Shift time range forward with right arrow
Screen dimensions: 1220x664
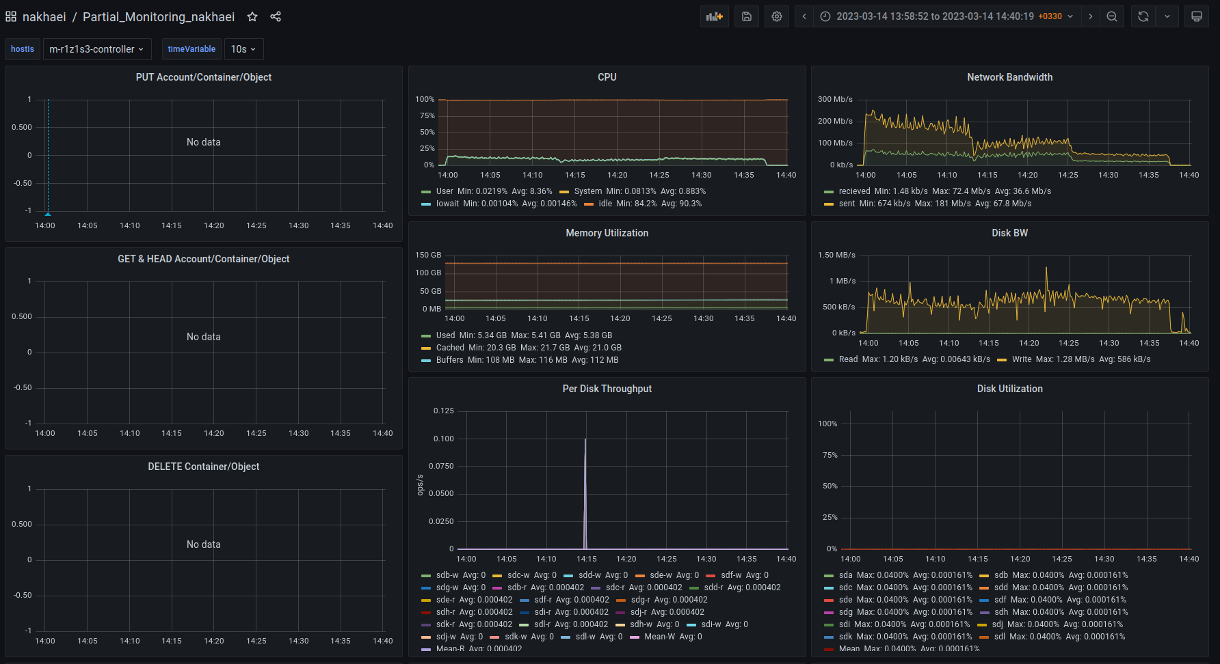coord(1091,16)
